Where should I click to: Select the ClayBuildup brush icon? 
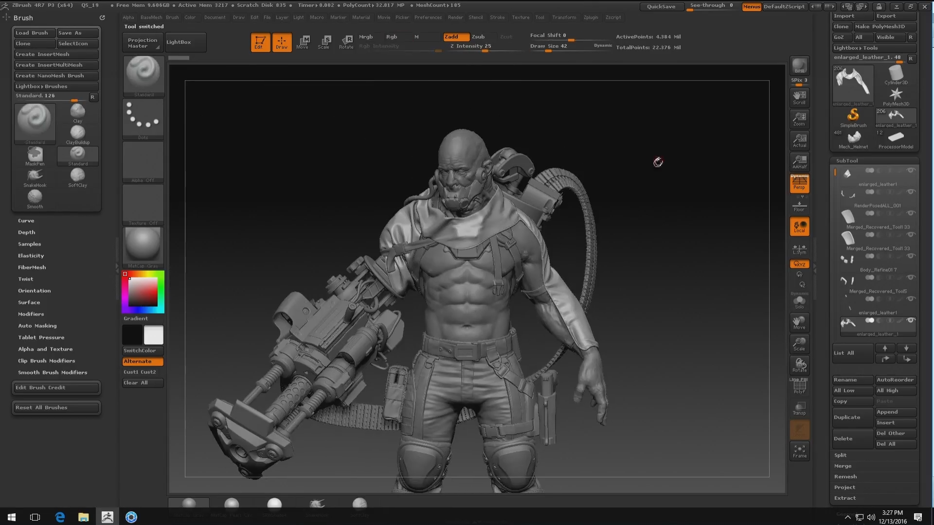(x=77, y=133)
